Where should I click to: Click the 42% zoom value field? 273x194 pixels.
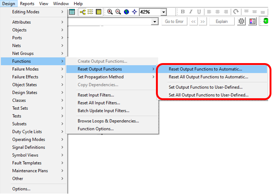pyautogui.click(x=150, y=12)
